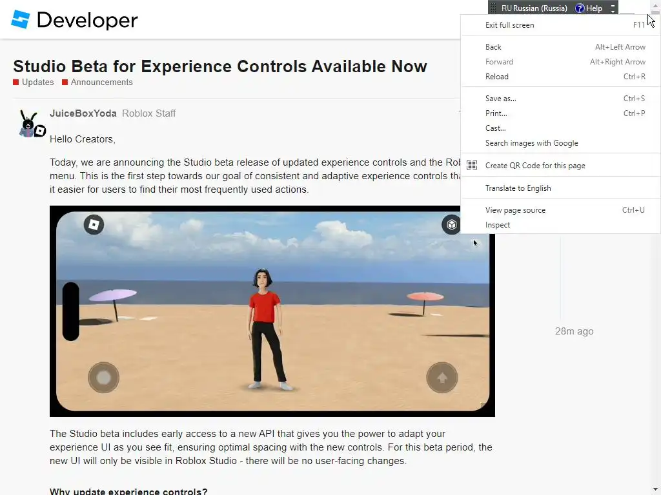Image resolution: width=661 pixels, height=495 pixels.
Task: Click the topic title Studio Beta for Experience Controls
Action: (x=220, y=66)
